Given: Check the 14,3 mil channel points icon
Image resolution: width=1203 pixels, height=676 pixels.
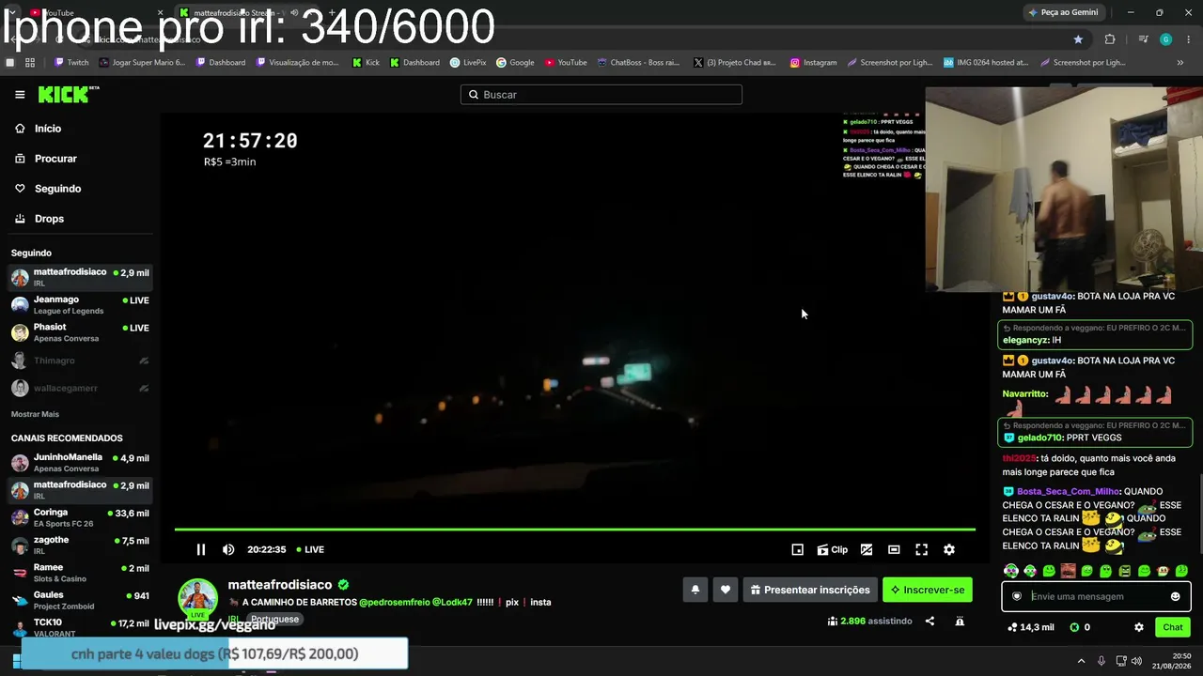Looking at the screenshot, I should (x=1030, y=627).
